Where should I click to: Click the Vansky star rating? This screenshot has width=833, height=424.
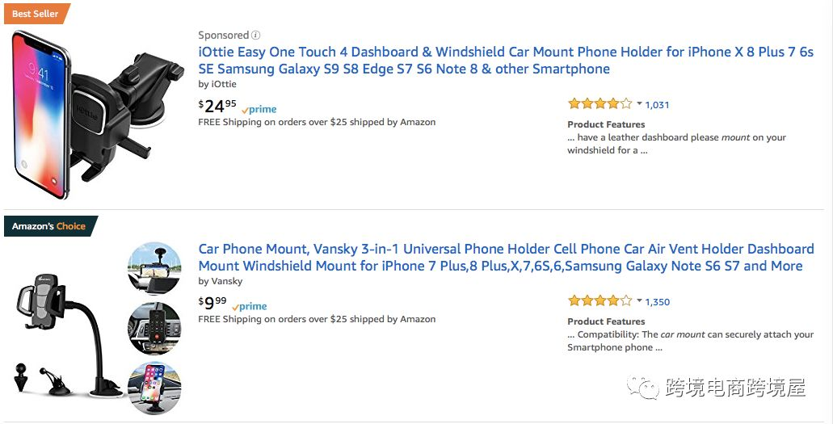[x=600, y=301]
